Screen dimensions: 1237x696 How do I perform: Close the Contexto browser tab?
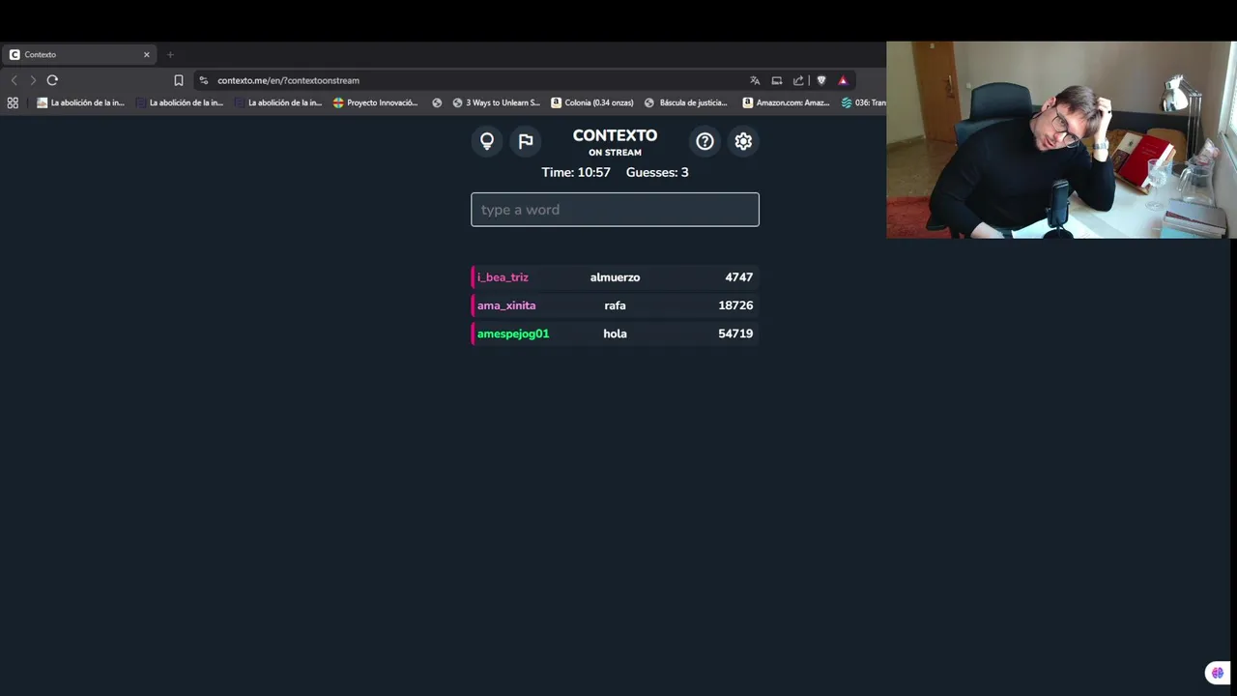pos(147,54)
